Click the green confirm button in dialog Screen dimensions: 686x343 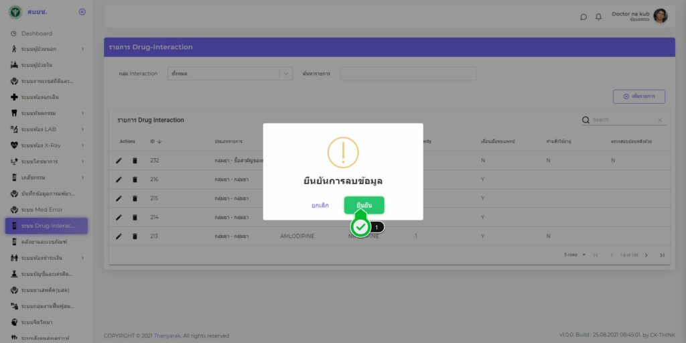tap(364, 205)
